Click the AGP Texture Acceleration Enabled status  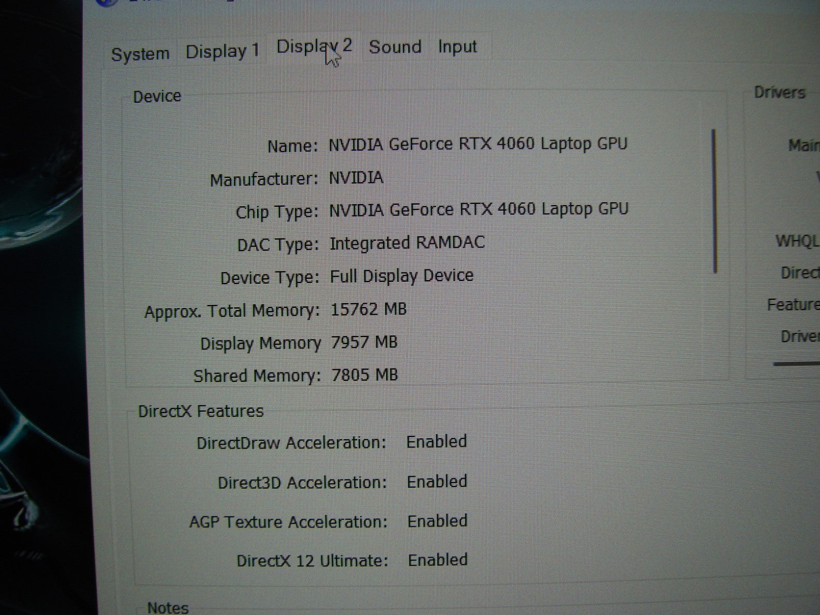[437, 521]
